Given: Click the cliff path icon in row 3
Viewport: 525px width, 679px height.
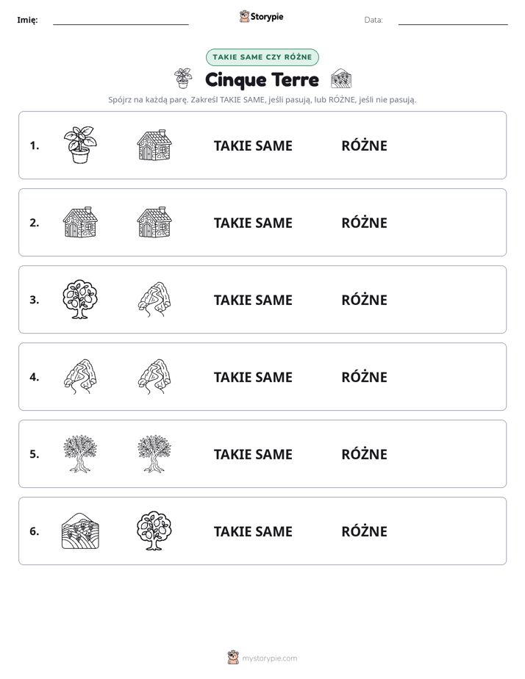Looking at the screenshot, I should [x=154, y=299].
